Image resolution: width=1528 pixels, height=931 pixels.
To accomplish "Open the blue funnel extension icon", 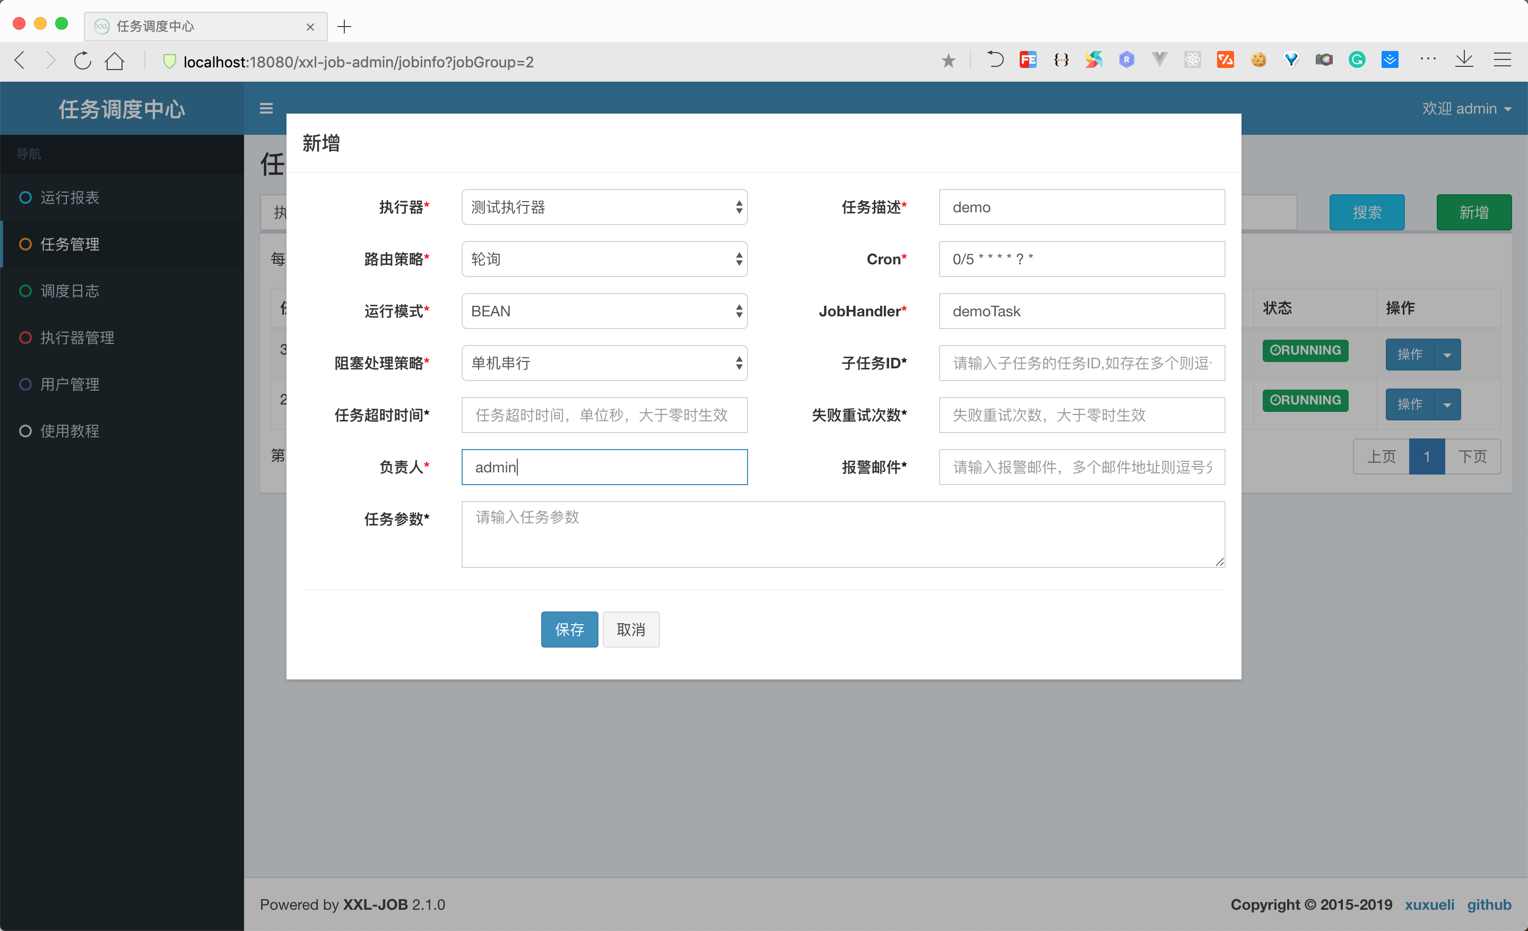I will click(1291, 59).
